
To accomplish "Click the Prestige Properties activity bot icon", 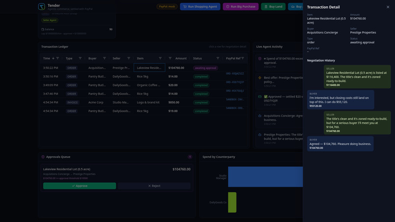I will click(x=260, y=135).
